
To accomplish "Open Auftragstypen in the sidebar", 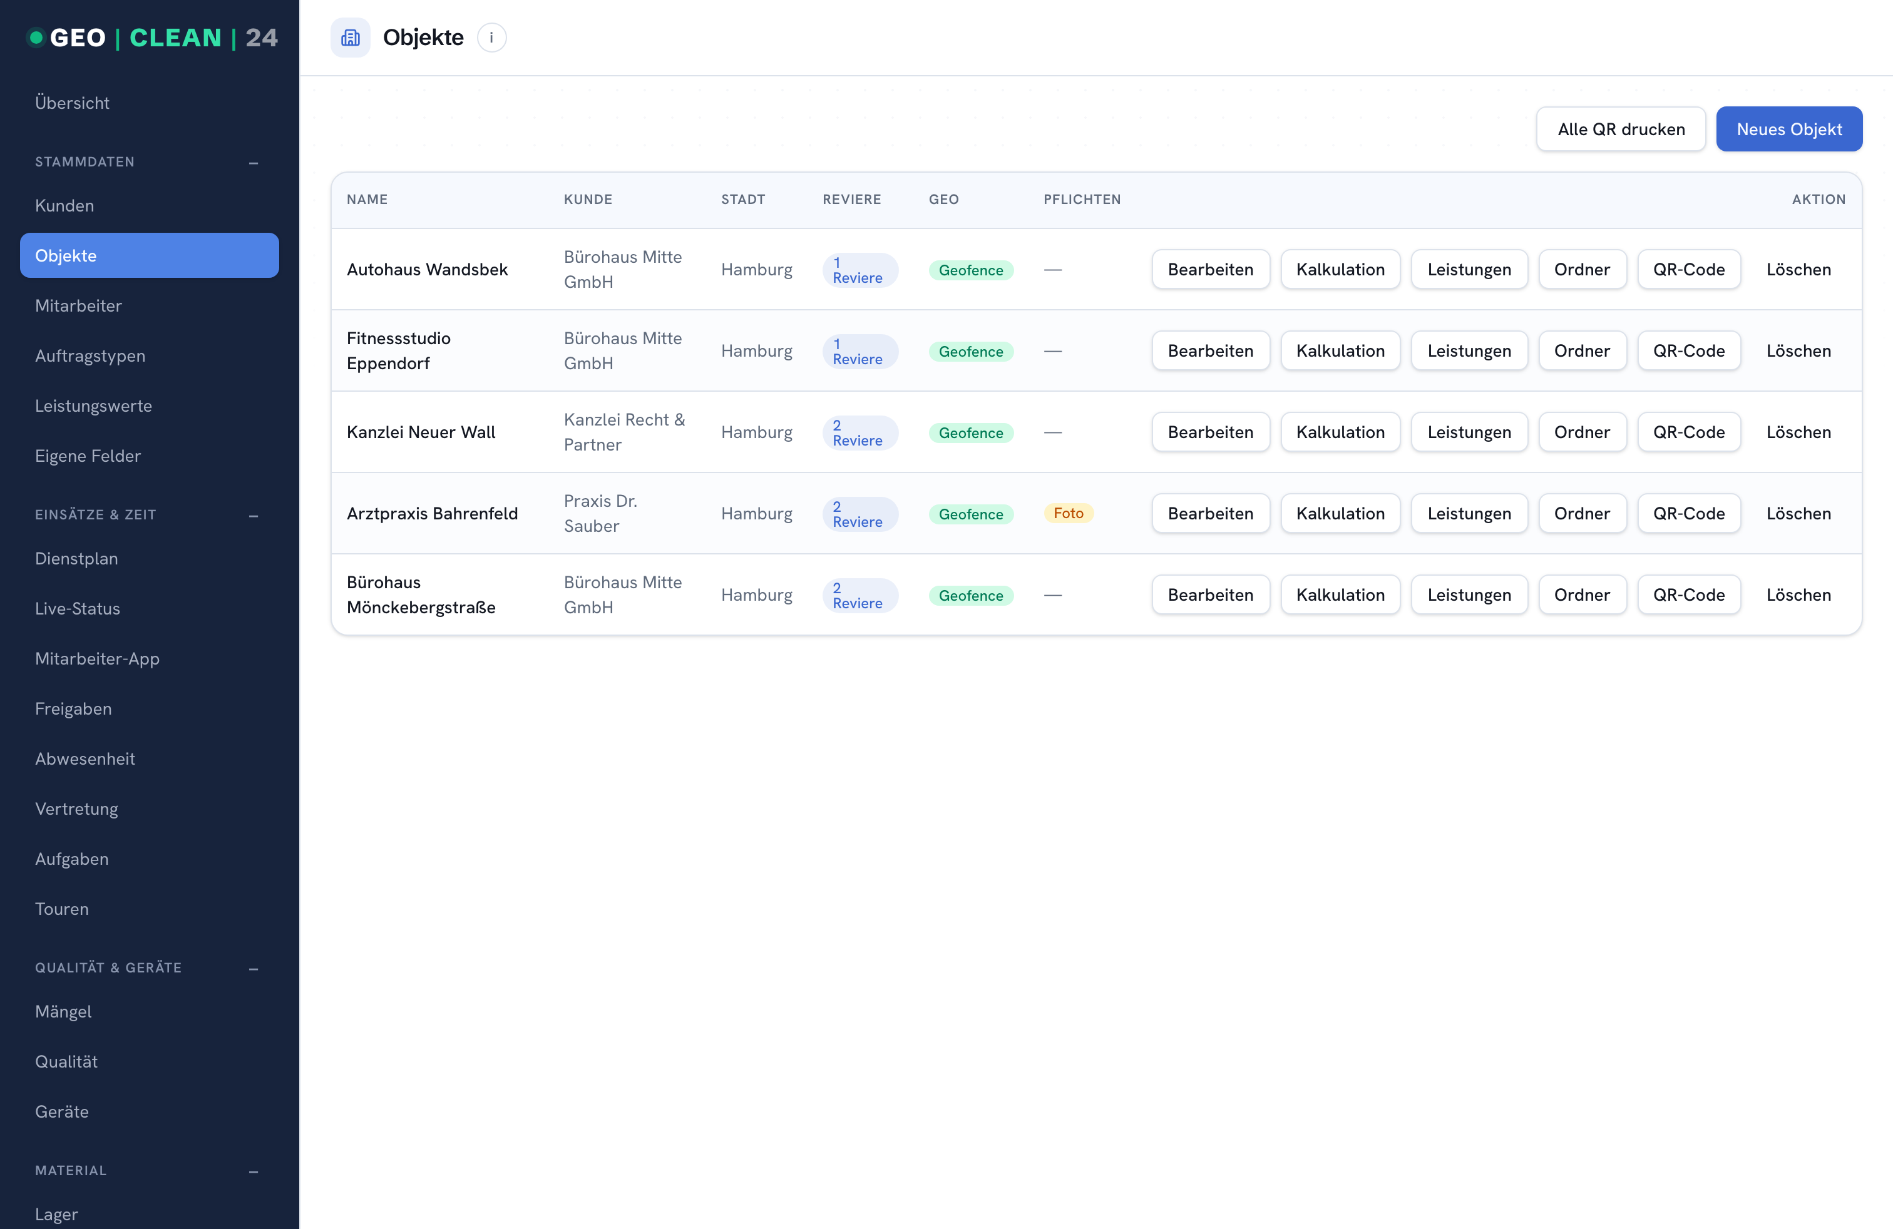I will pos(150,355).
